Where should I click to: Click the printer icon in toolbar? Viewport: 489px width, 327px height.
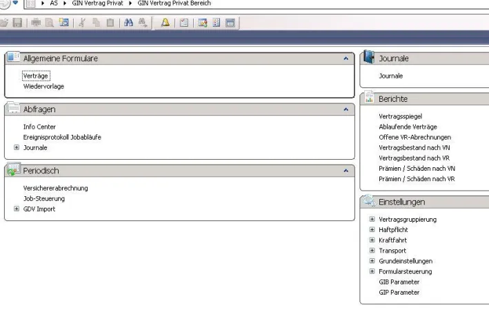click(35, 23)
